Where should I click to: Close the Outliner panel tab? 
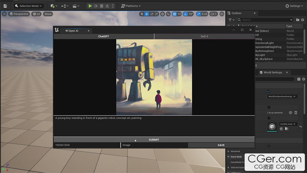(x=255, y=13)
